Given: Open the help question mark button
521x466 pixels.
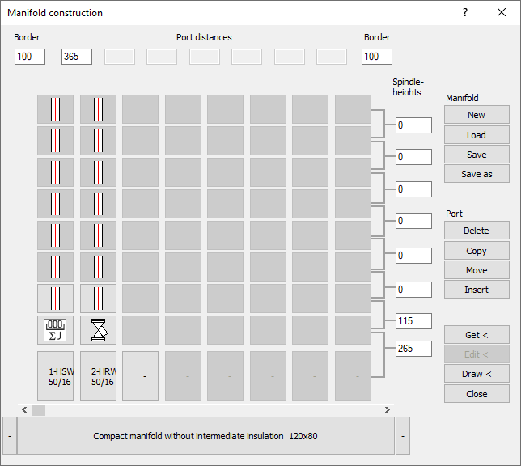Looking at the screenshot, I should (x=465, y=13).
